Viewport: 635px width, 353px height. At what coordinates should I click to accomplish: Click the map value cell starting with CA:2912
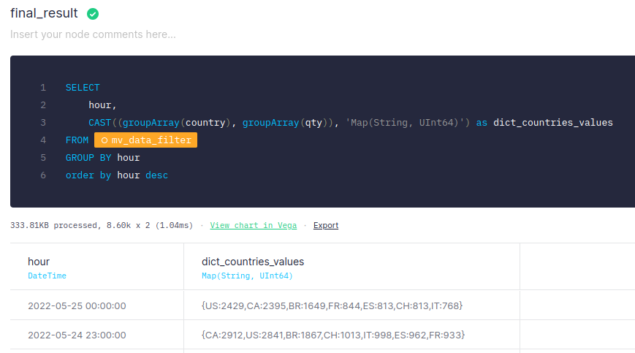pos(333,335)
